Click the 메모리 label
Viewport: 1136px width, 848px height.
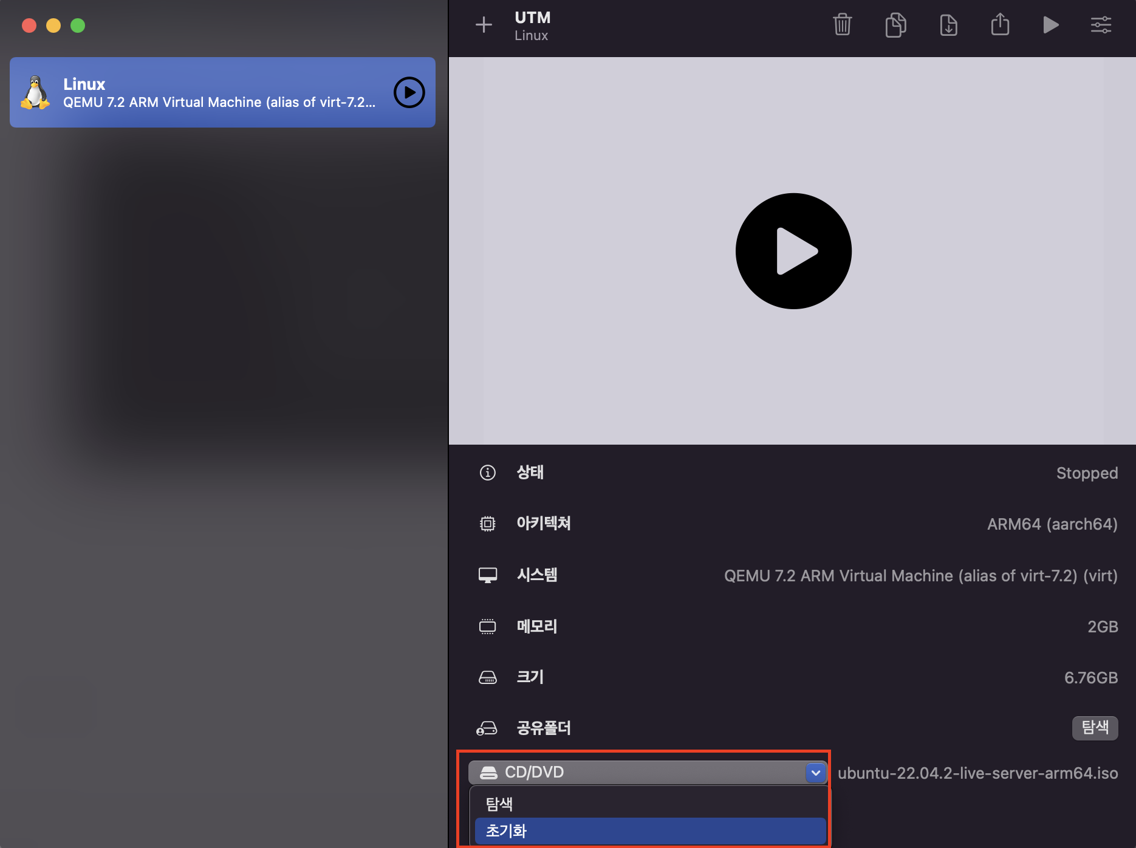(537, 626)
